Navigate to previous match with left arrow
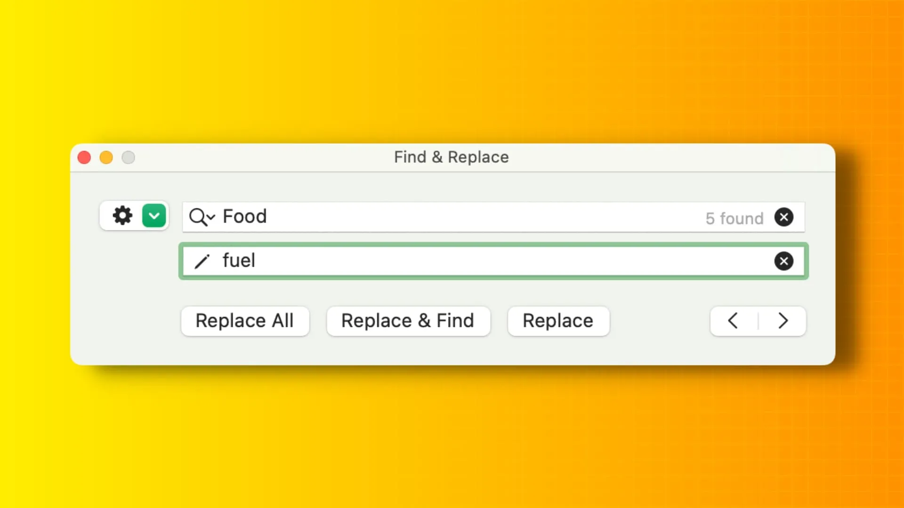Screen dimensions: 904x508 (733, 321)
